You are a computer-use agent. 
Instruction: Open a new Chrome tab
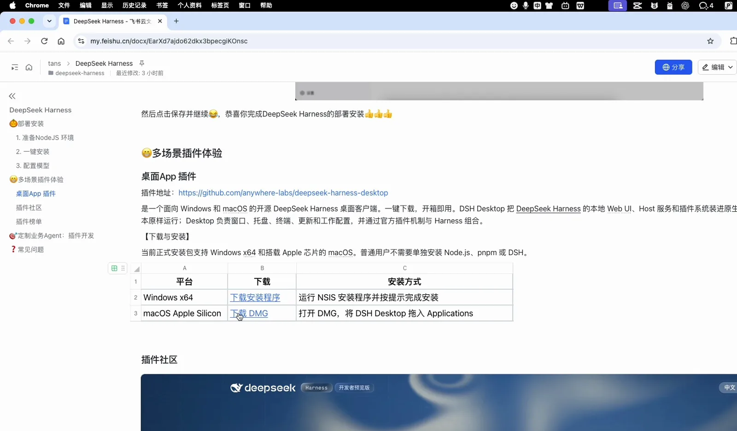tap(176, 21)
